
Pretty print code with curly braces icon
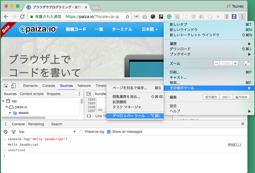(89, 116)
